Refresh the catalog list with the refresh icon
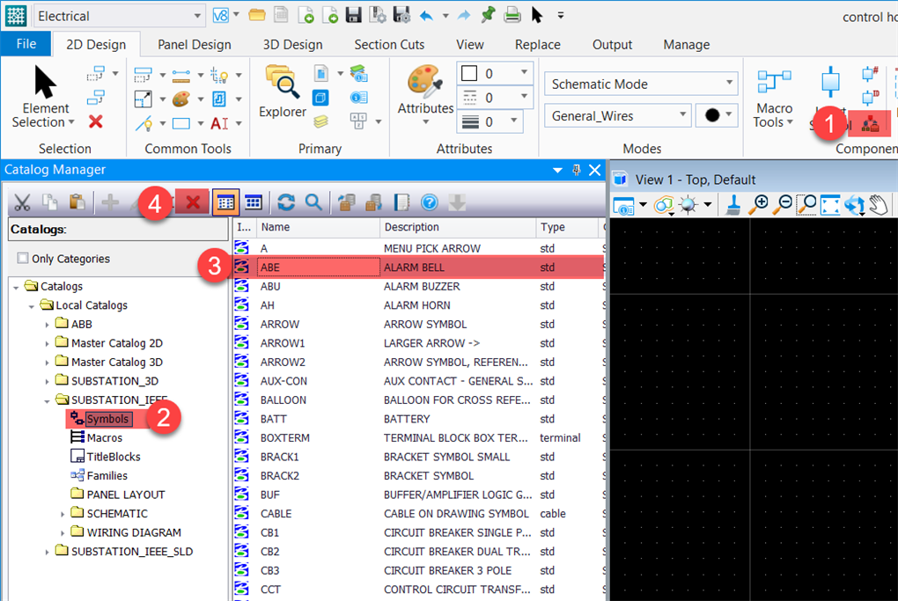 coord(285,202)
